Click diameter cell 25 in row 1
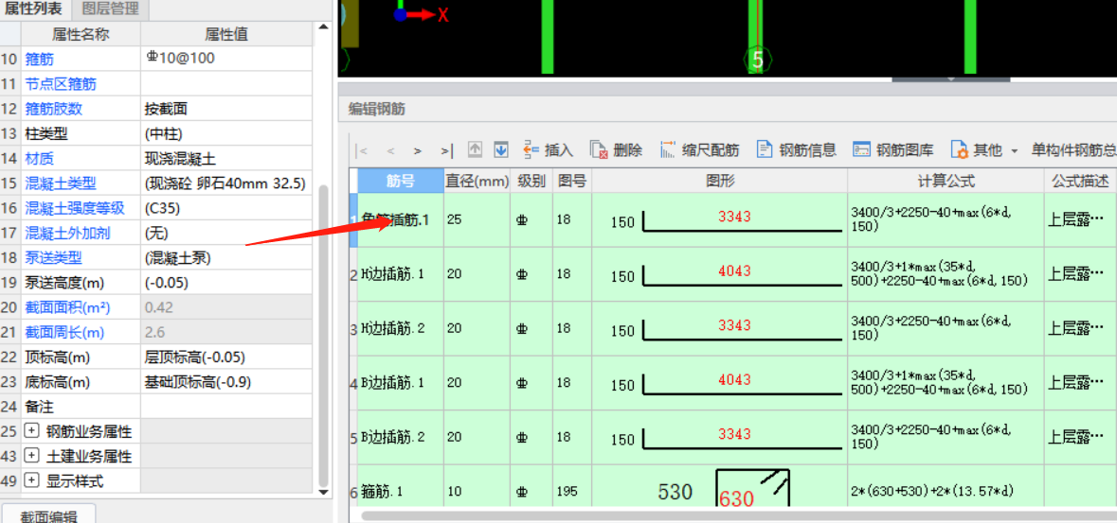Screen dimensions: 1117x523 tap(477, 219)
